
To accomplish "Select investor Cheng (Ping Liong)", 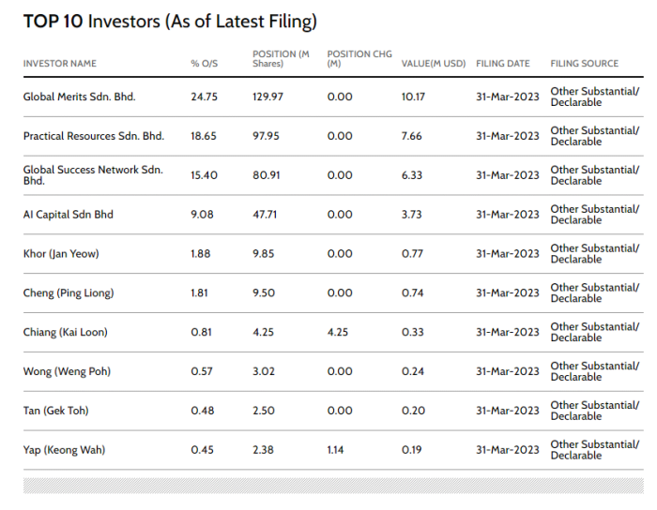I will coord(69,293).
